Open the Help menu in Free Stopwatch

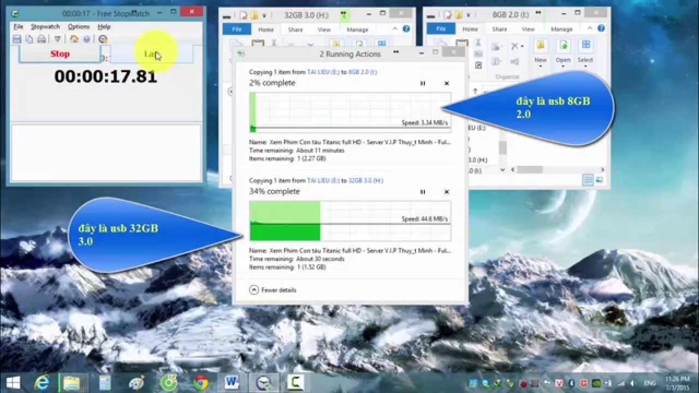tap(104, 26)
